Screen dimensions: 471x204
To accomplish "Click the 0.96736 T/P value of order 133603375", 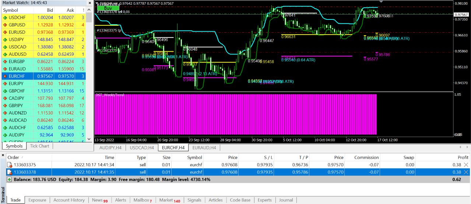I will pos(303,165).
